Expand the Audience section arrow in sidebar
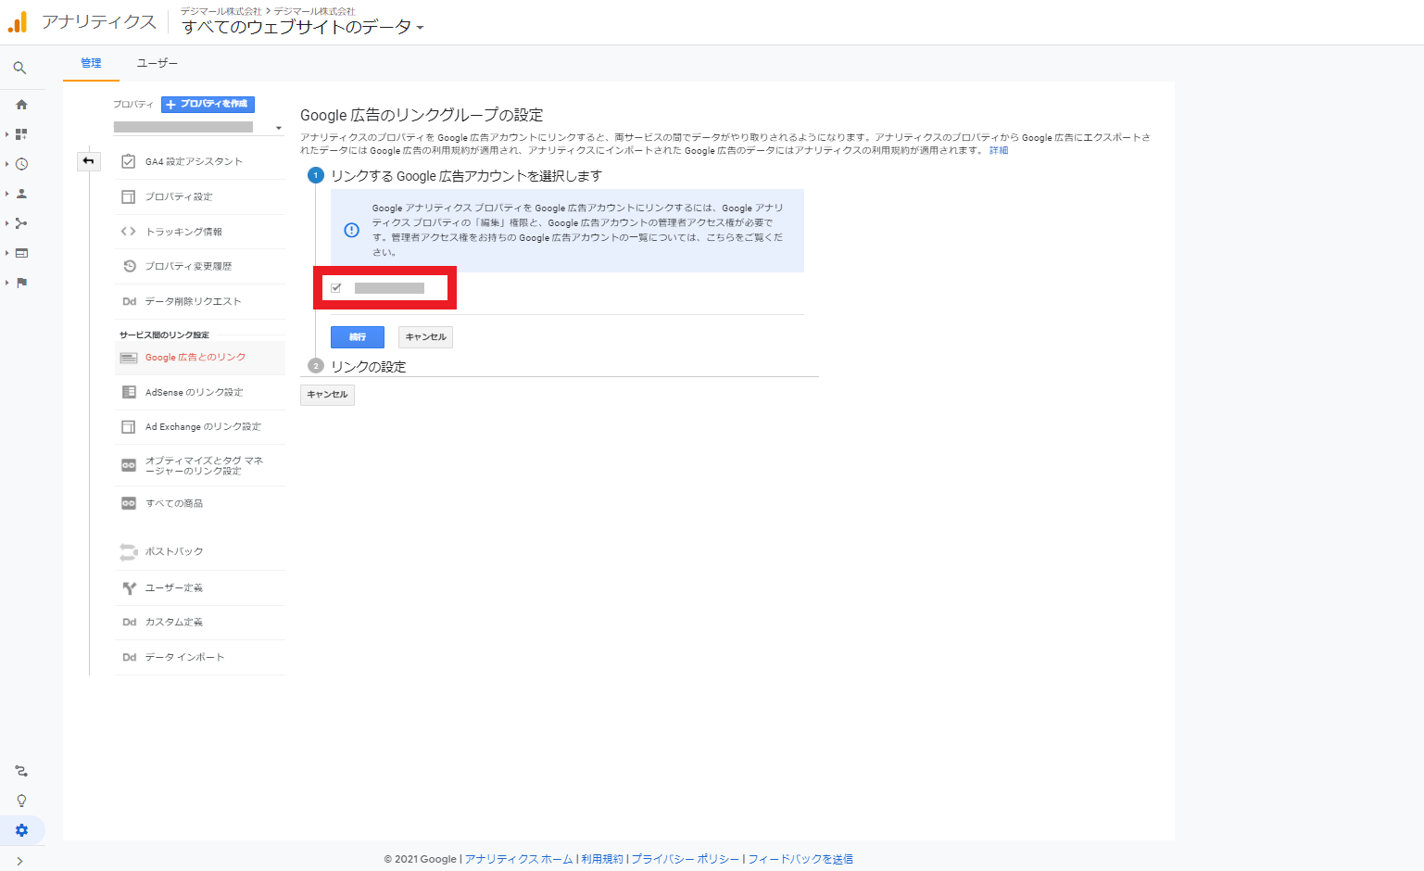 point(7,194)
